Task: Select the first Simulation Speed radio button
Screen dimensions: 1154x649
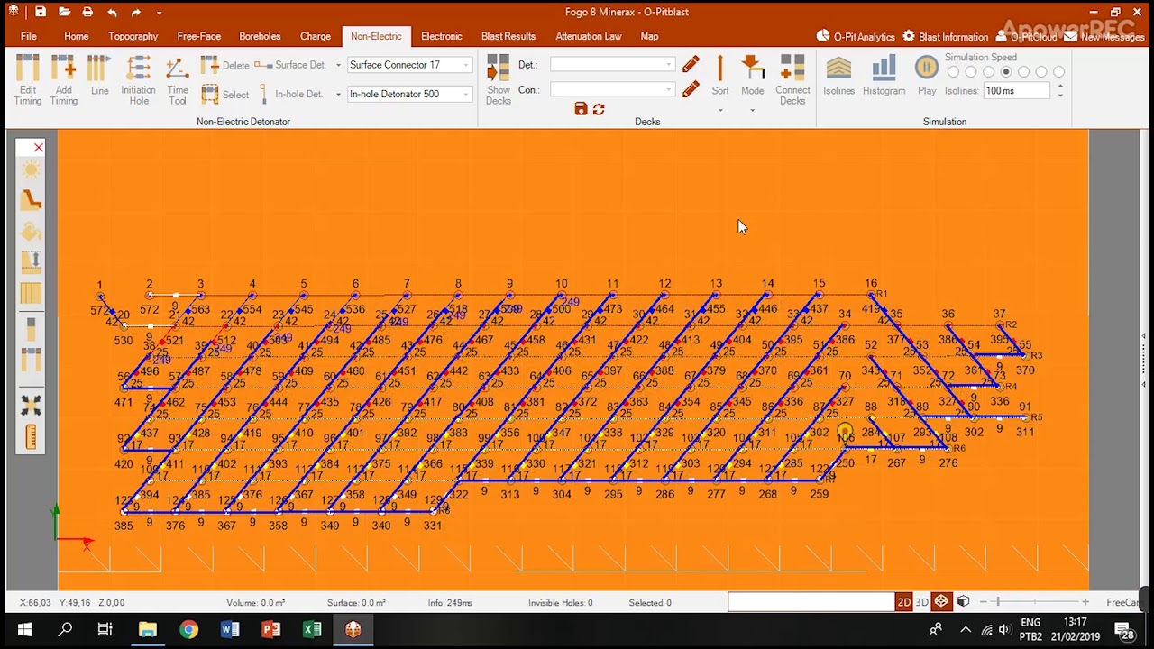Action: click(x=953, y=72)
